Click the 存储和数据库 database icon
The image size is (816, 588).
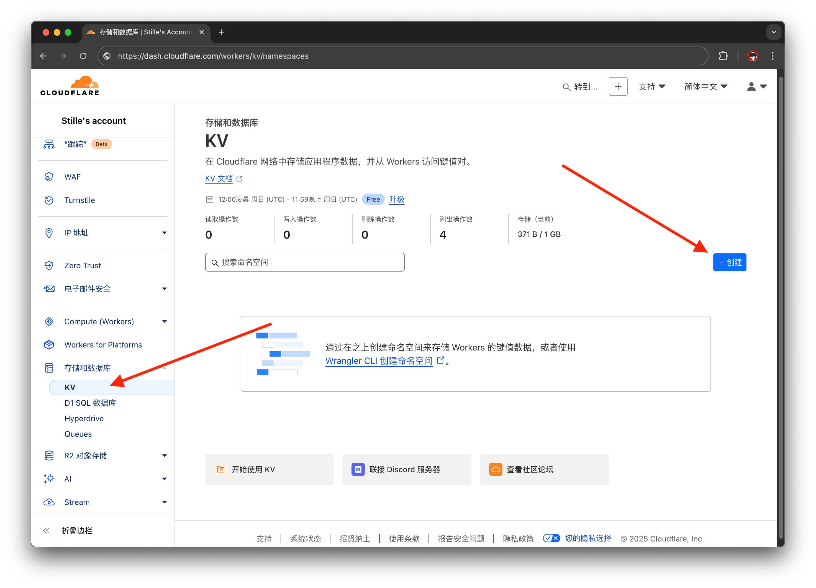(49, 368)
